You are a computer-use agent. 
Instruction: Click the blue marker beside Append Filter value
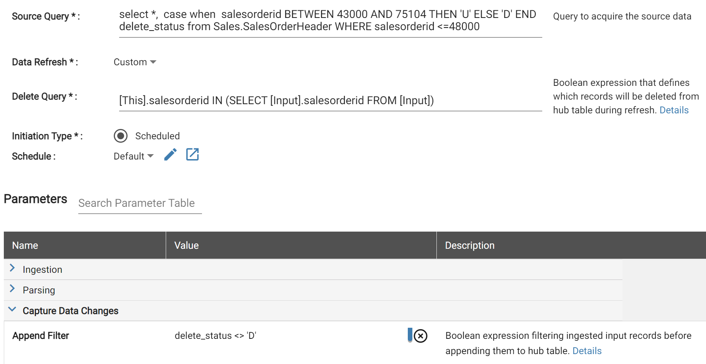coord(410,335)
